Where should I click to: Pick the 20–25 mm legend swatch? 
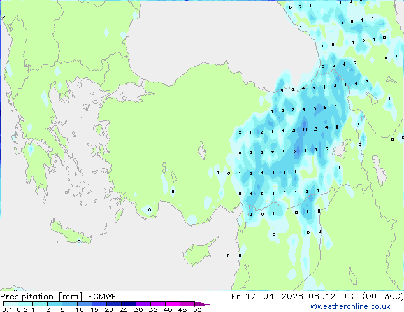tap(113, 304)
